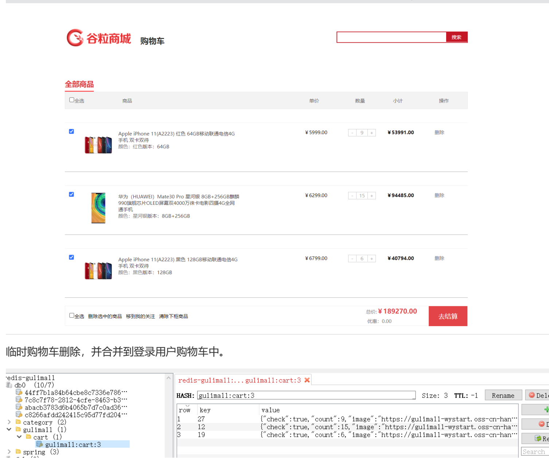
Task: Increase quantity of HUAWEI Mate30 Pro
Action: click(x=371, y=196)
